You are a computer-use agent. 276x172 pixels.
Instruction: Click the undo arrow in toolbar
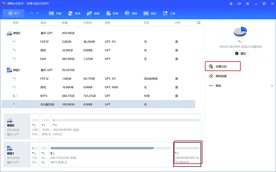click(x=32, y=13)
